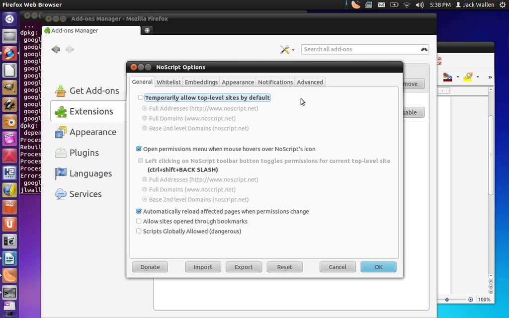Open the globe with feather launcher icon
509x318 pixels.
click(9, 190)
